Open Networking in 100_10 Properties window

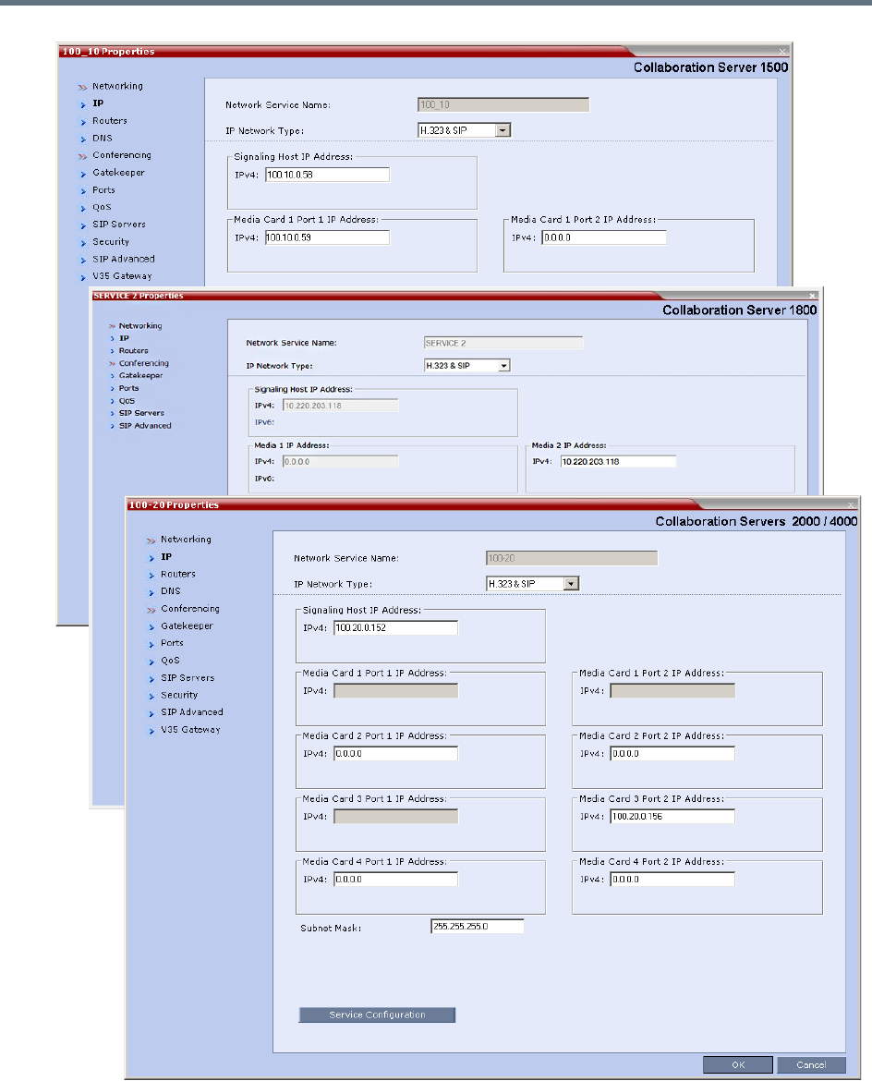click(x=118, y=86)
